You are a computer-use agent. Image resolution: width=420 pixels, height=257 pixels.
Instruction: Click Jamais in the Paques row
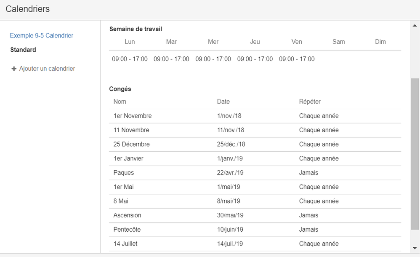[x=308, y=173]
